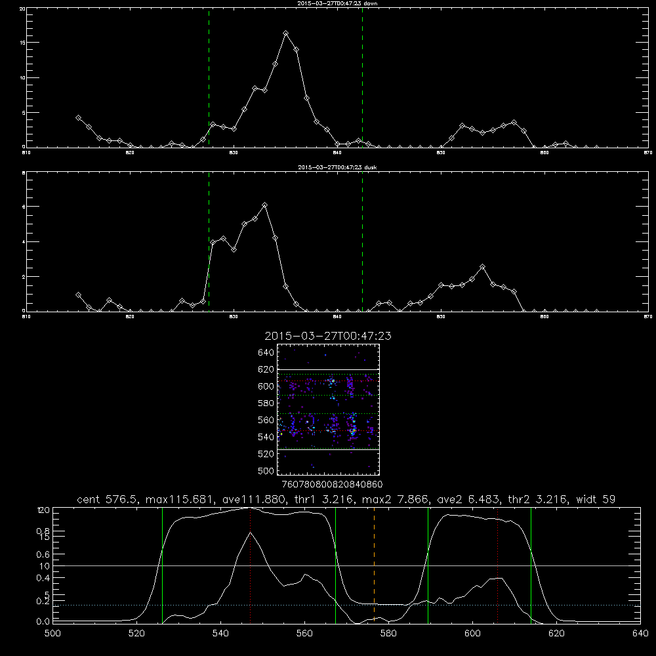Click the '20' y-axis label of dawn plot

tap(22, 9)
